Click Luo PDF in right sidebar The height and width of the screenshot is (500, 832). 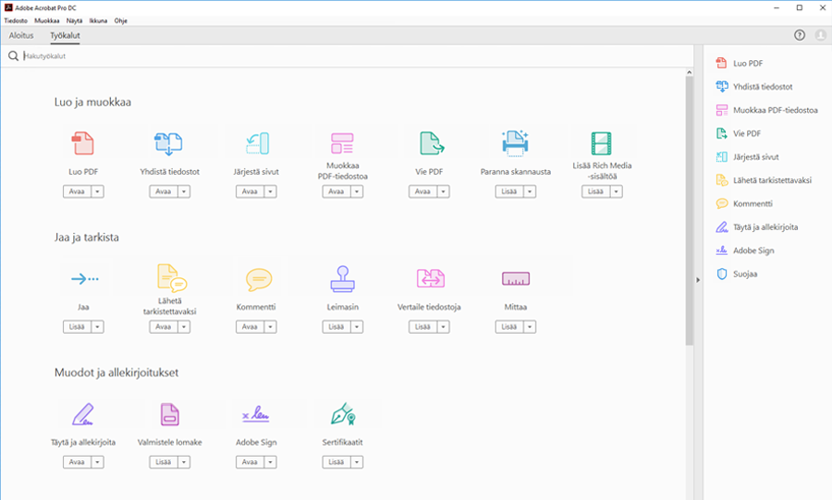(x=740, y=63)
